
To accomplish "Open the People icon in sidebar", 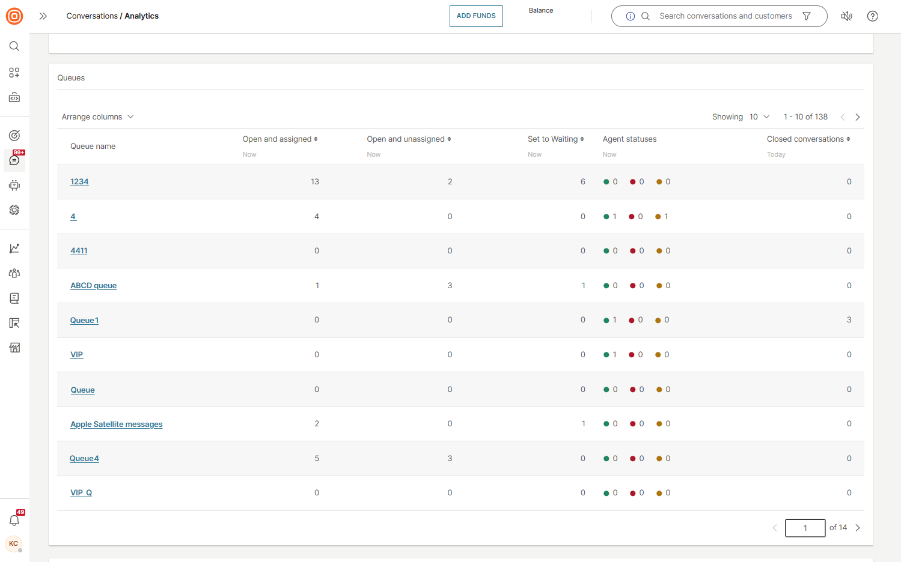I will click(14, 273).
